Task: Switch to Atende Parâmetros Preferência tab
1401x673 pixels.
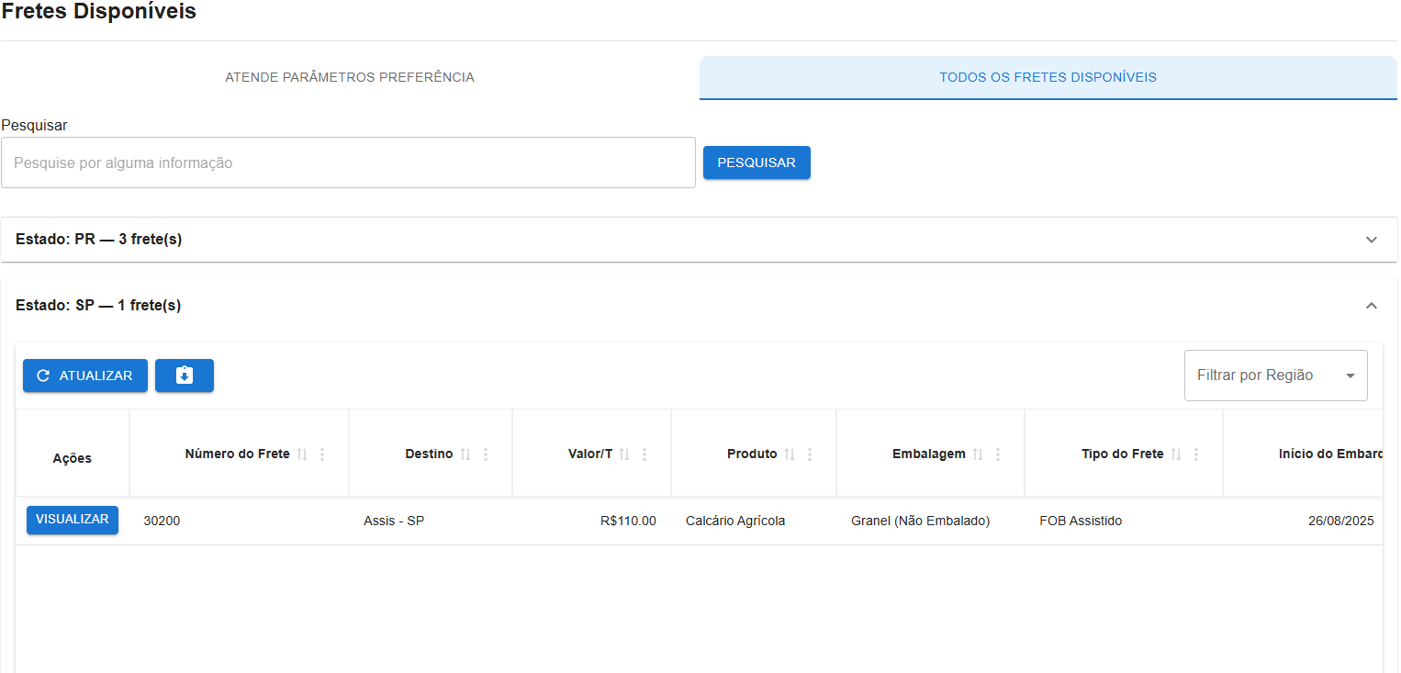Action: (x=350, y=78)
